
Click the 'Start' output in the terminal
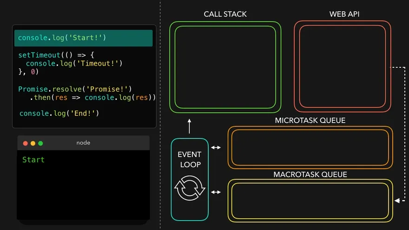point(33,159)
